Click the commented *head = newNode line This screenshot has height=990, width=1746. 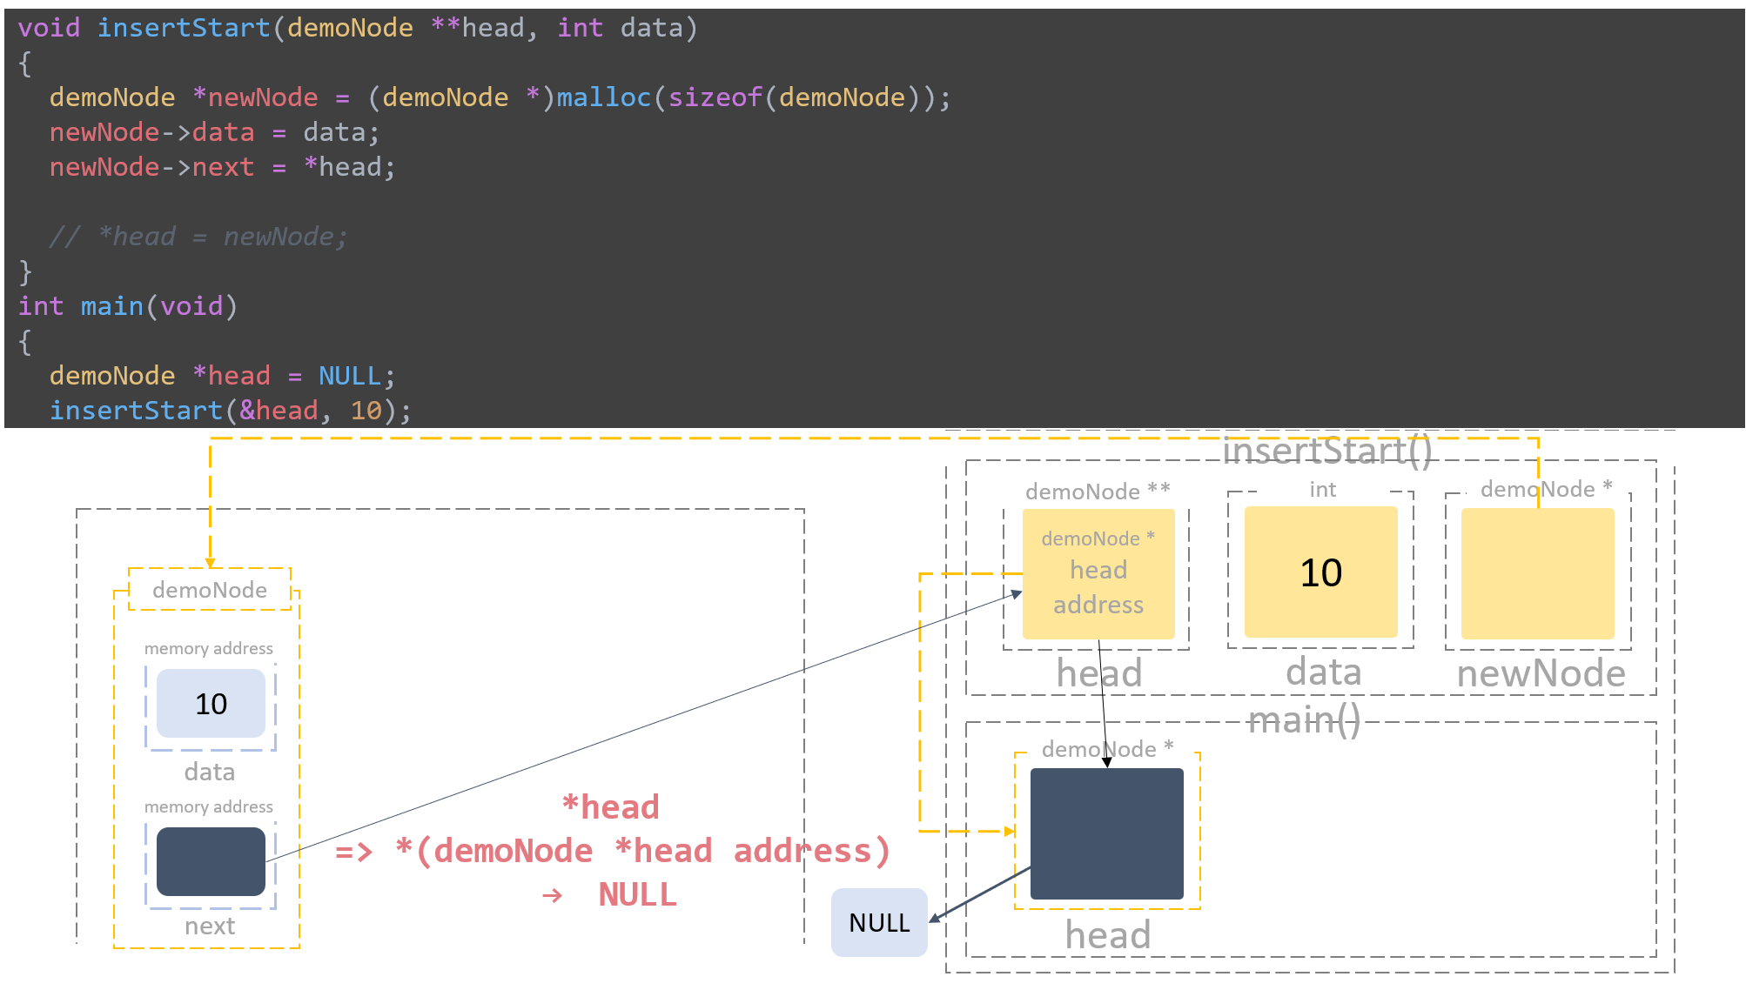coord(200,236)
